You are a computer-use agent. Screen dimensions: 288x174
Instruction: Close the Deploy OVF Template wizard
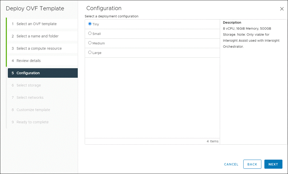(x=282, y=9)
